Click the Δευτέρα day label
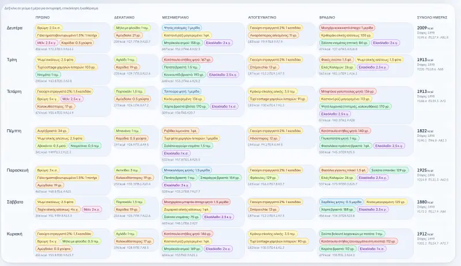Image resolution: width=461 pixels, height=266 pixels. [x=14, y=28]
